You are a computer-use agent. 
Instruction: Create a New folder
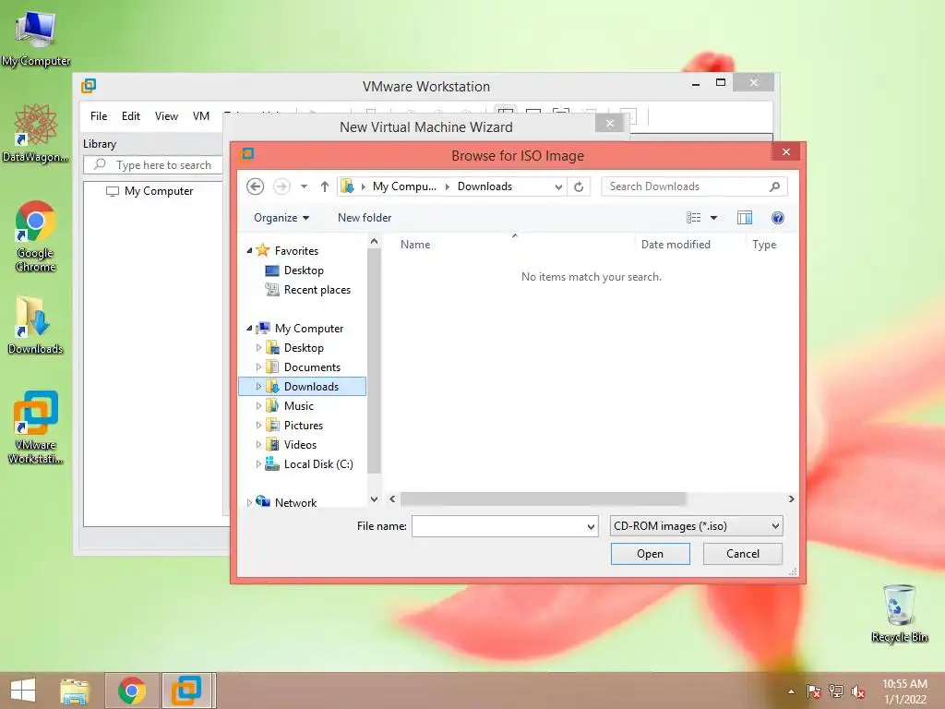365,218
